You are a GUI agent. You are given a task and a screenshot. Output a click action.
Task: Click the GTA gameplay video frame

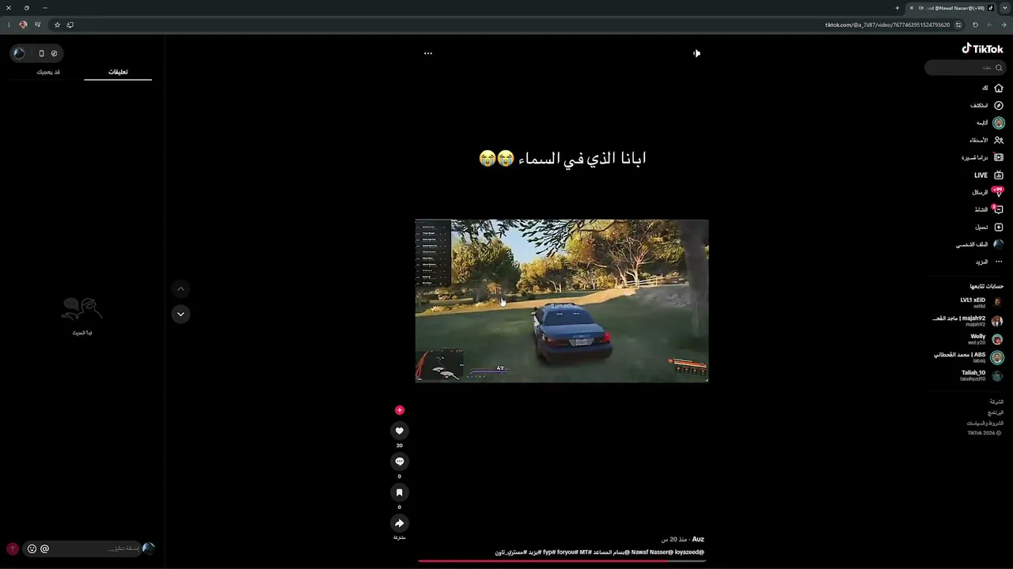pyautogui.click(x=562, y=301)
